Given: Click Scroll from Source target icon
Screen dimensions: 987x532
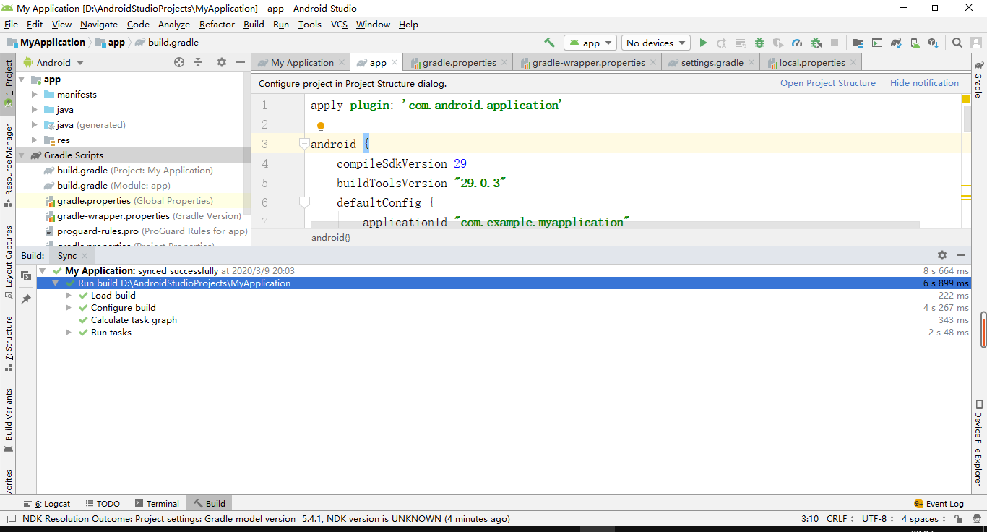Looking at the screenshot, I should tap(179, 62).
